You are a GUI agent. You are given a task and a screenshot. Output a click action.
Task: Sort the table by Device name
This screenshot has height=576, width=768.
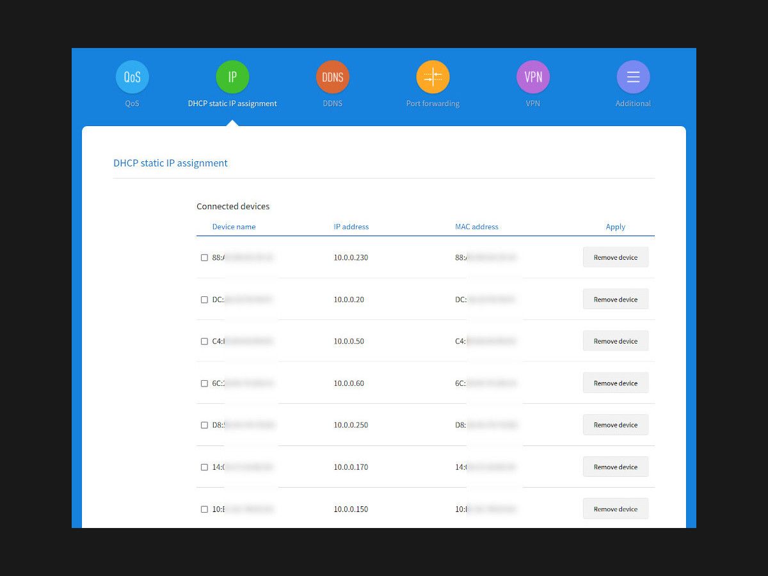[234, 227]
